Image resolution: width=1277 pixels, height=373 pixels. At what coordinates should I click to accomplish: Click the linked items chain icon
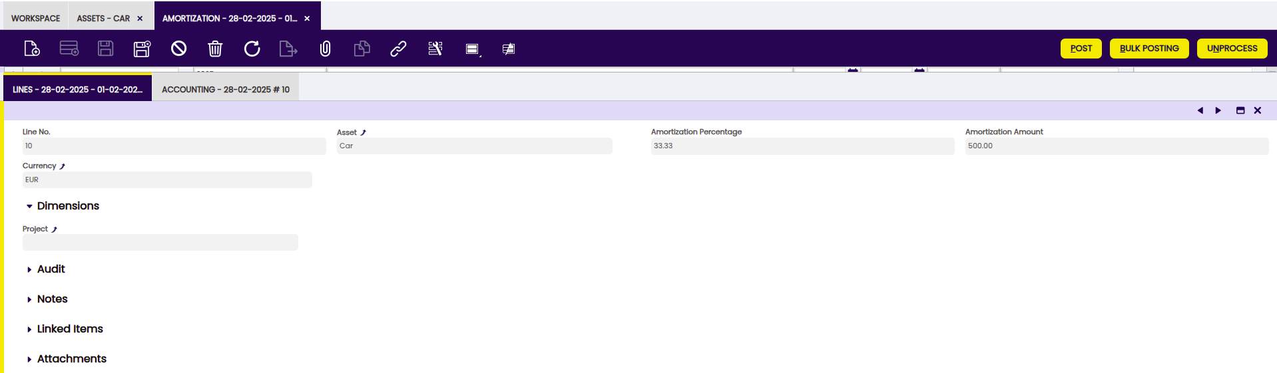click(x=398, y=49)
